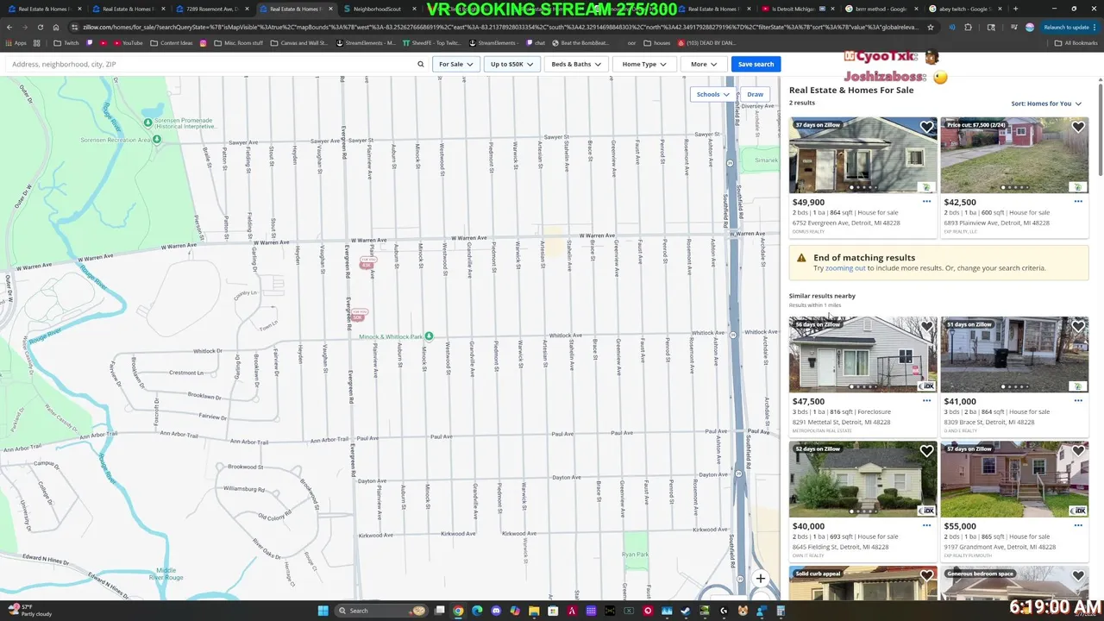Viewport: 1104px width, 621px height.
Task: Open the For Sale filter dropdown
Action: click(x=455, y=64)
